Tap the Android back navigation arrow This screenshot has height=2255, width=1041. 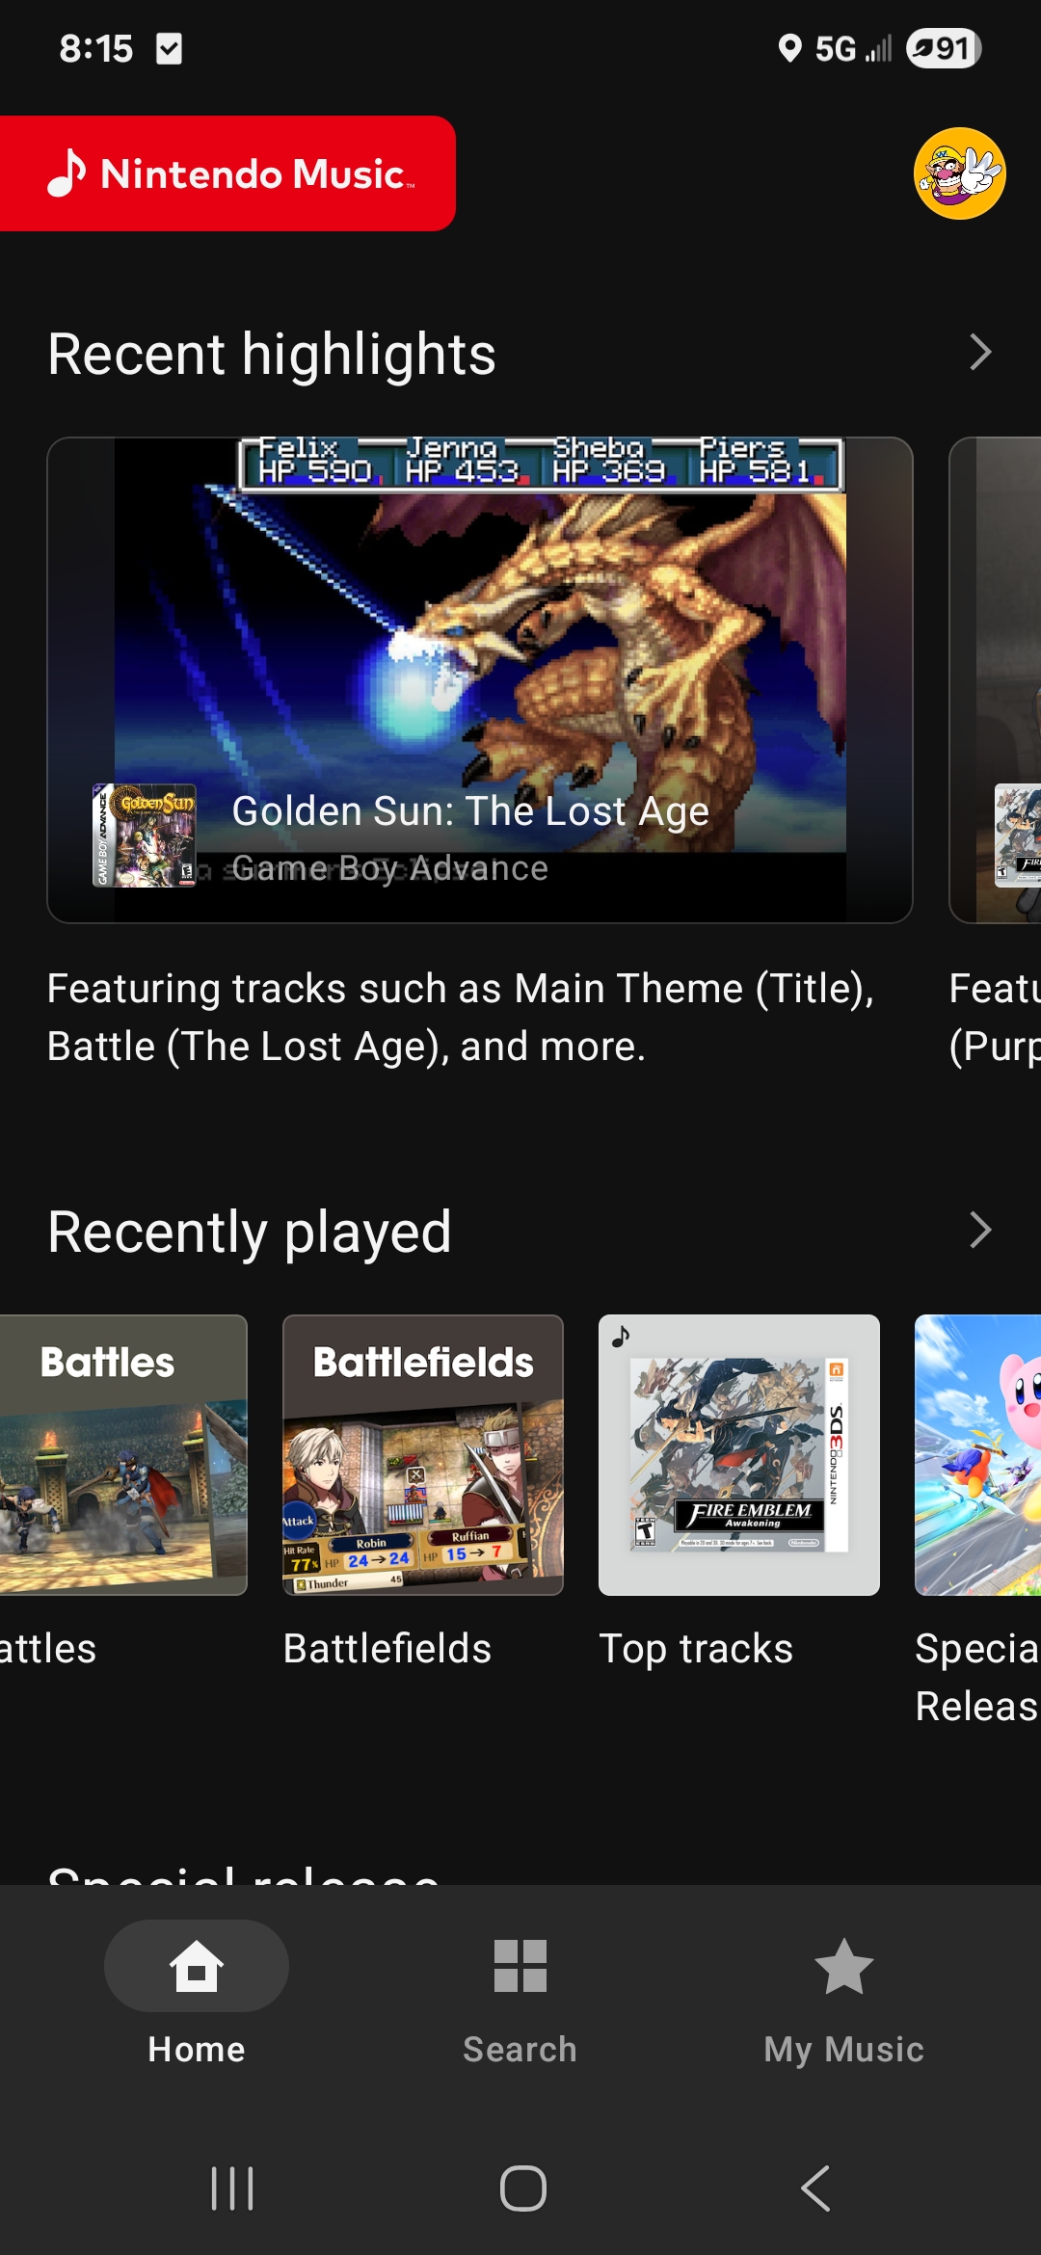point(815,2188)
